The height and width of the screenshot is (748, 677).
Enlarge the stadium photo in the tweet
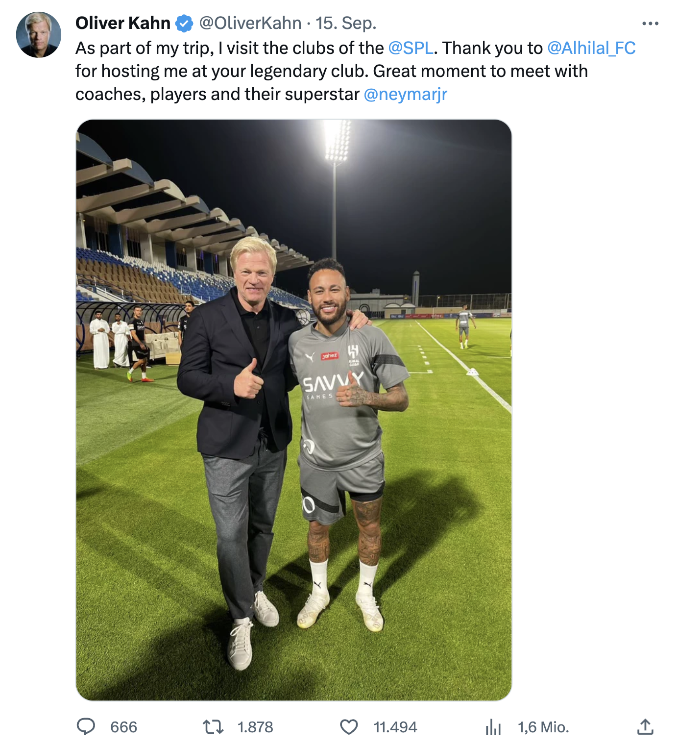[x=294, y=410]
